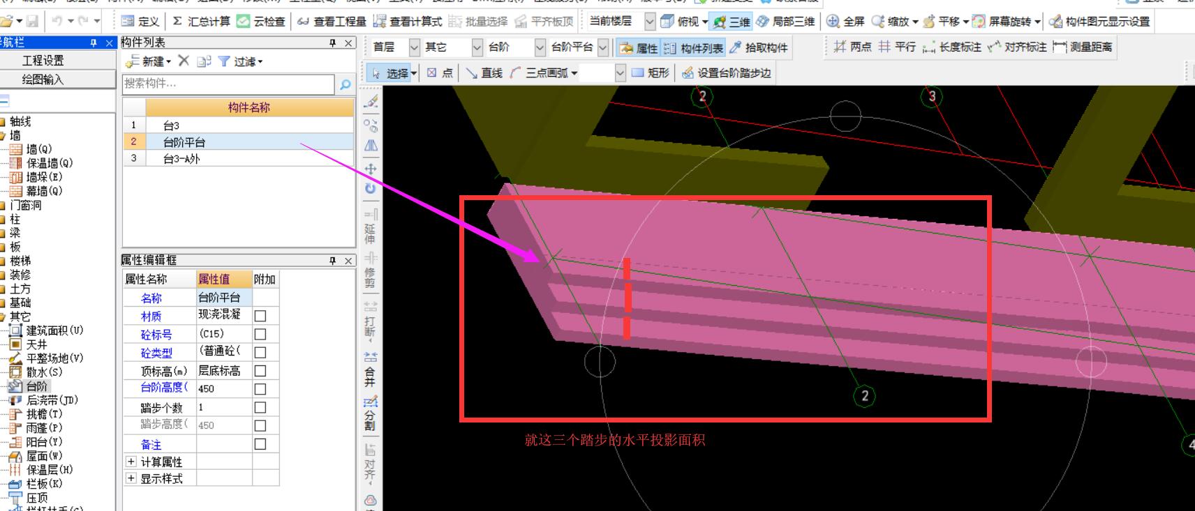This screenshot has height=511, width=1195.
Task: Select the 长度标注 length dimension tool
Action: (951, 47)
